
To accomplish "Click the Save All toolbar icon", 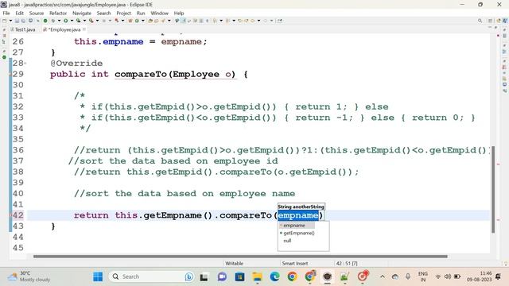I will [x=23, y=21].
